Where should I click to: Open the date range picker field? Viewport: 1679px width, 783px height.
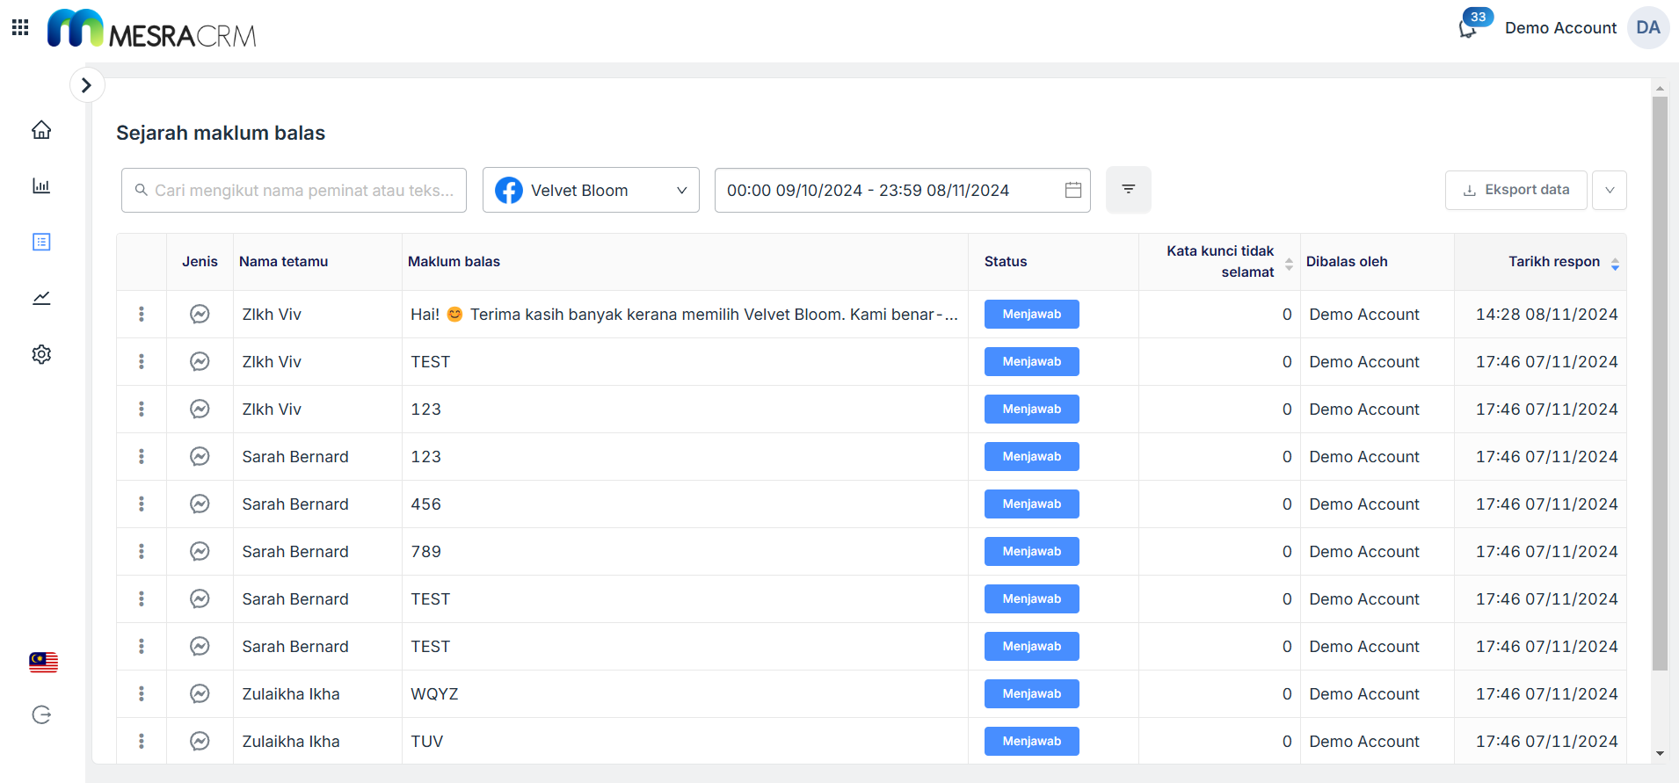pos(902,191)
